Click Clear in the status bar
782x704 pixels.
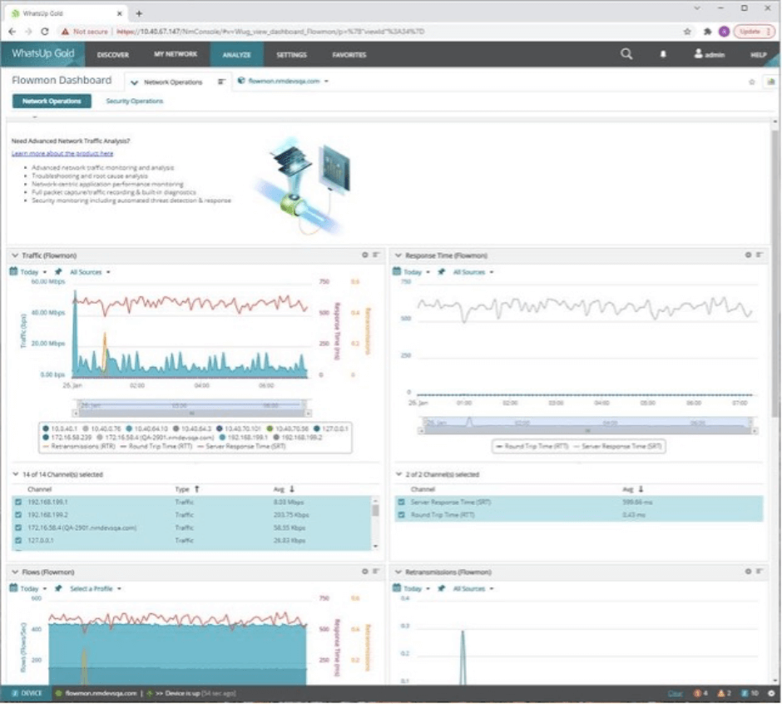pos(675,693)
